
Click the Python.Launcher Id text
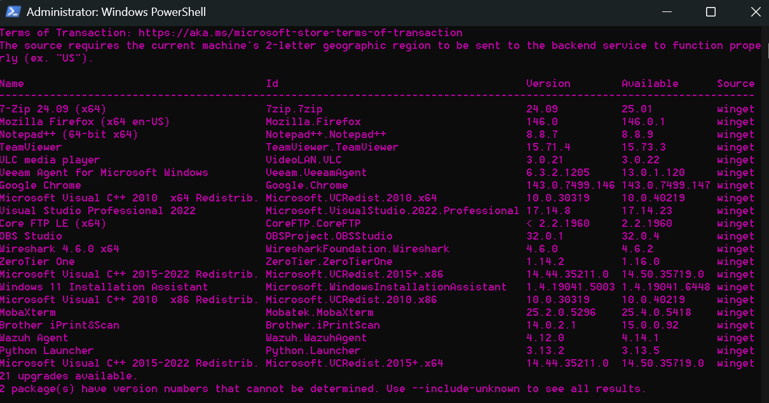point(313,350)
